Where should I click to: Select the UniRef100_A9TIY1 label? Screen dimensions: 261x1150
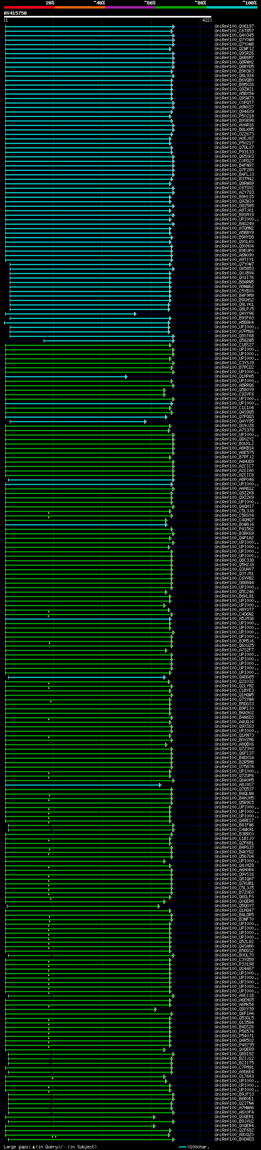coord(234,259)
